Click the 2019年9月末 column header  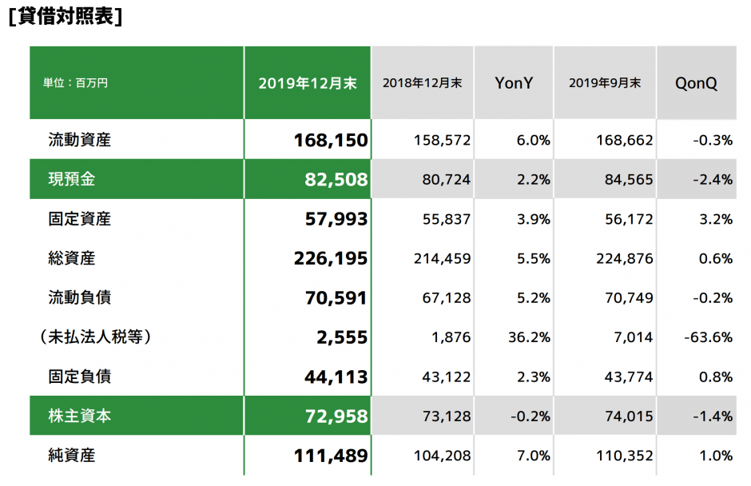[x=605, y=83]
